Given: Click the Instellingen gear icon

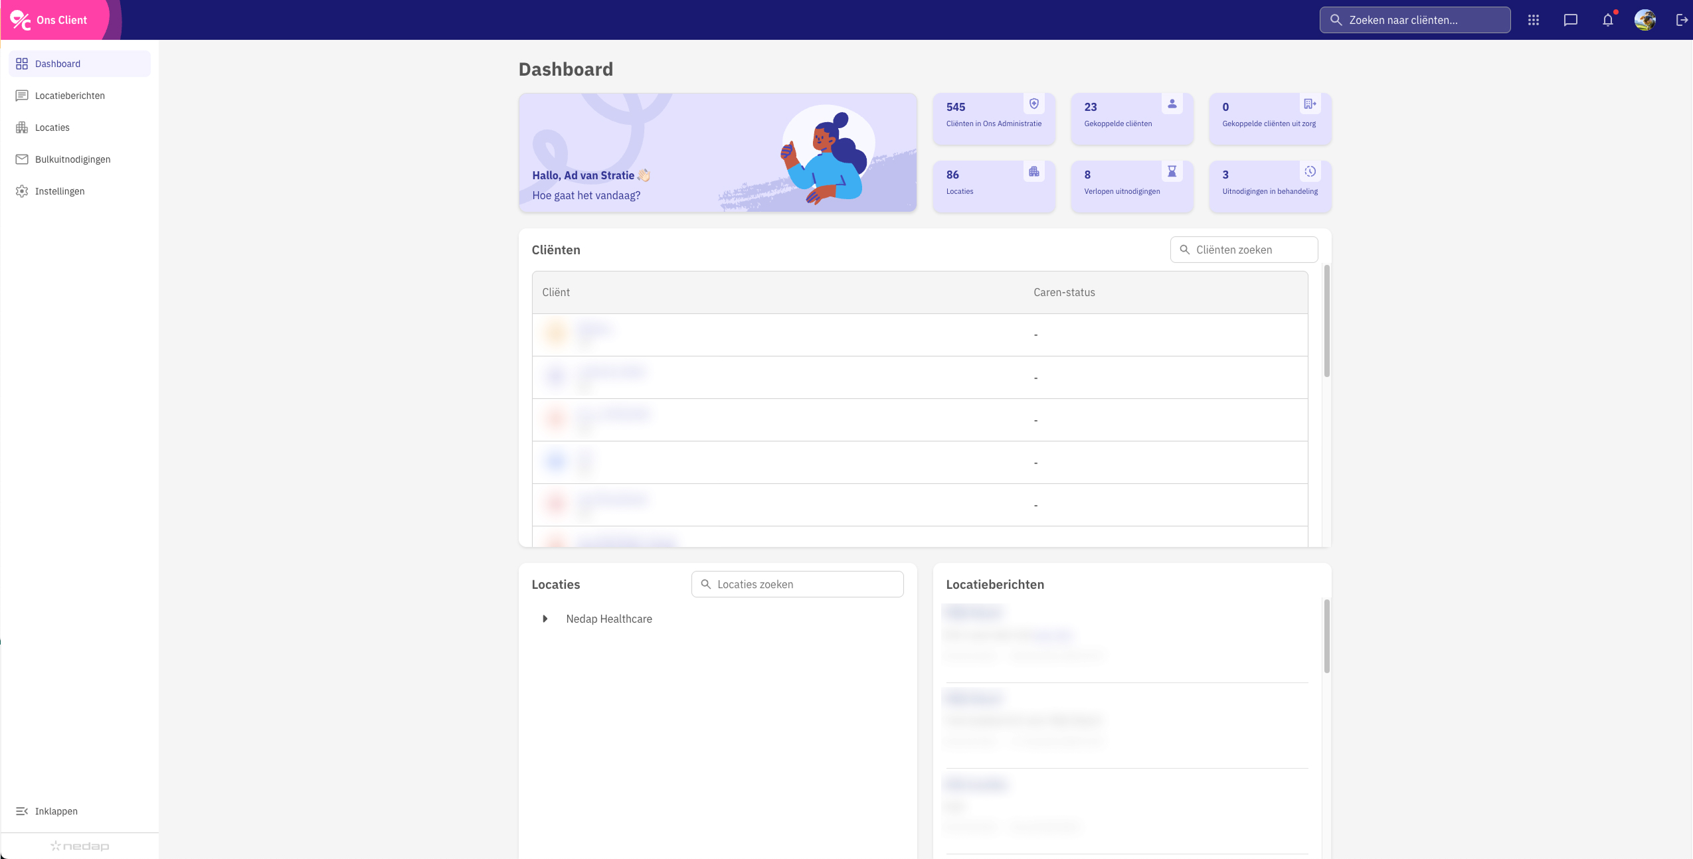Looking at the screenshot, I should [x=22, y=191].
